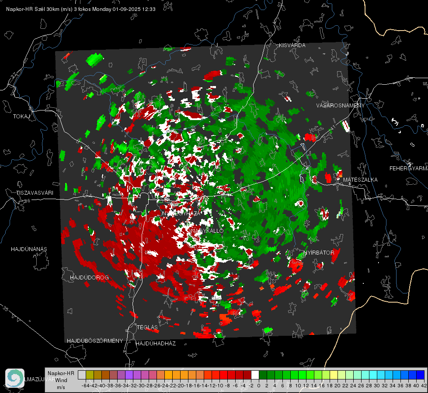Click the spiral weather service logo
Screen dimensions: 428x393
coord(15,378)
